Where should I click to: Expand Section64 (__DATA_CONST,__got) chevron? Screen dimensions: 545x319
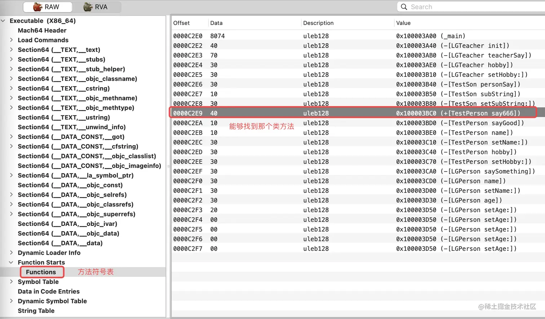pyautogui.click(x=11, y=137)
